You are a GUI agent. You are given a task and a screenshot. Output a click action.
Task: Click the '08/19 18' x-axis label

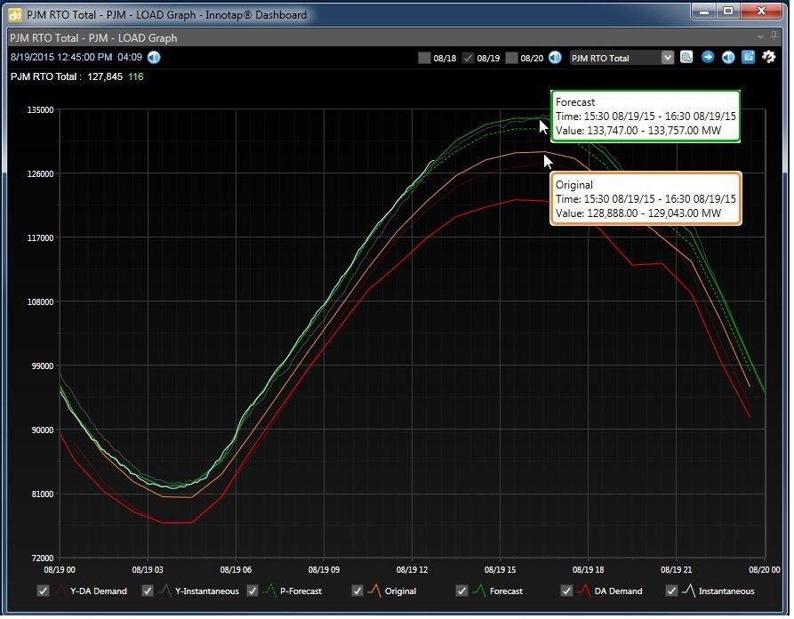pos(589,570)
